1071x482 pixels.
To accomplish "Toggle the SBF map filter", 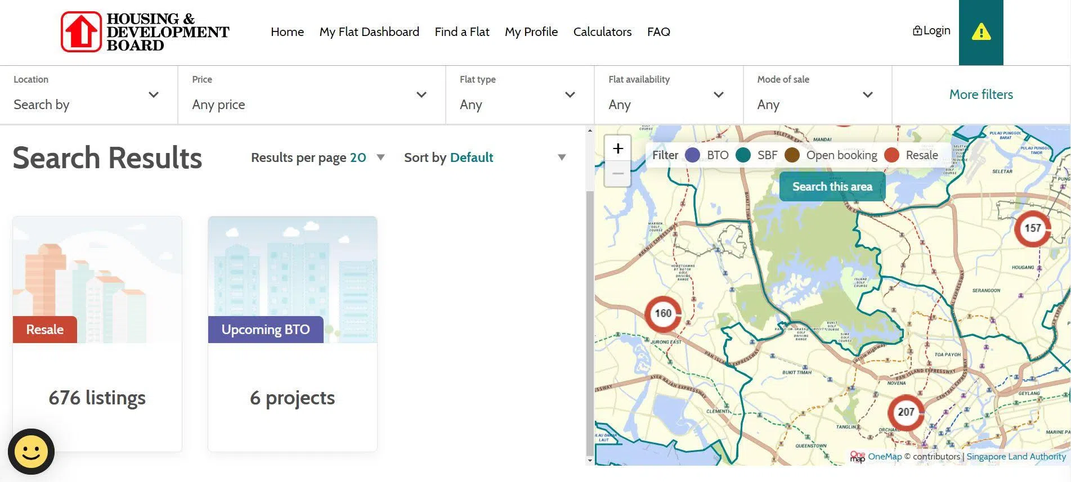I will pyautogui.click(x=743, y=155).
